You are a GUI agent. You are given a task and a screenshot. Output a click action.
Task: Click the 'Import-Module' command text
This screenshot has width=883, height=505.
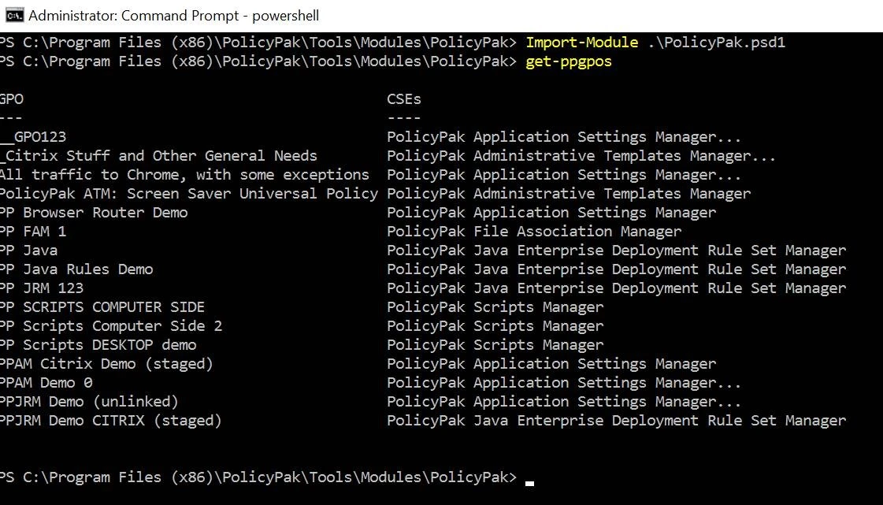pyautogui.click(x=582, y=43)
